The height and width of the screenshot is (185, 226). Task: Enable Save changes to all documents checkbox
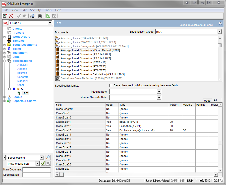[x=111, y=85]
